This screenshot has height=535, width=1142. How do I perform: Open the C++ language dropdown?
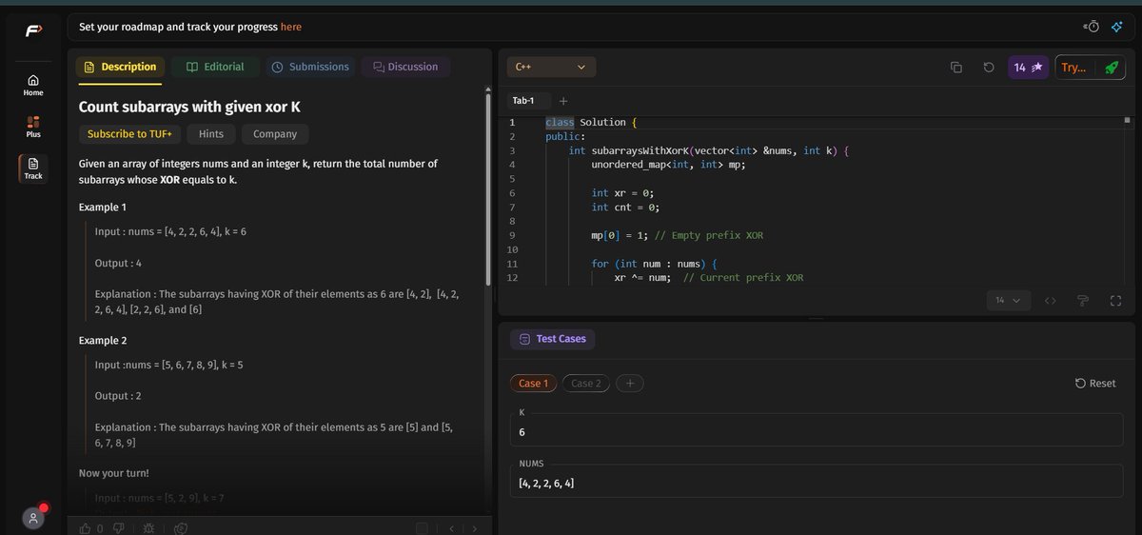(x=551, y=67)
